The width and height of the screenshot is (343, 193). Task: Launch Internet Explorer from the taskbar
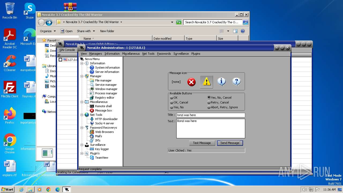[21, 190]
